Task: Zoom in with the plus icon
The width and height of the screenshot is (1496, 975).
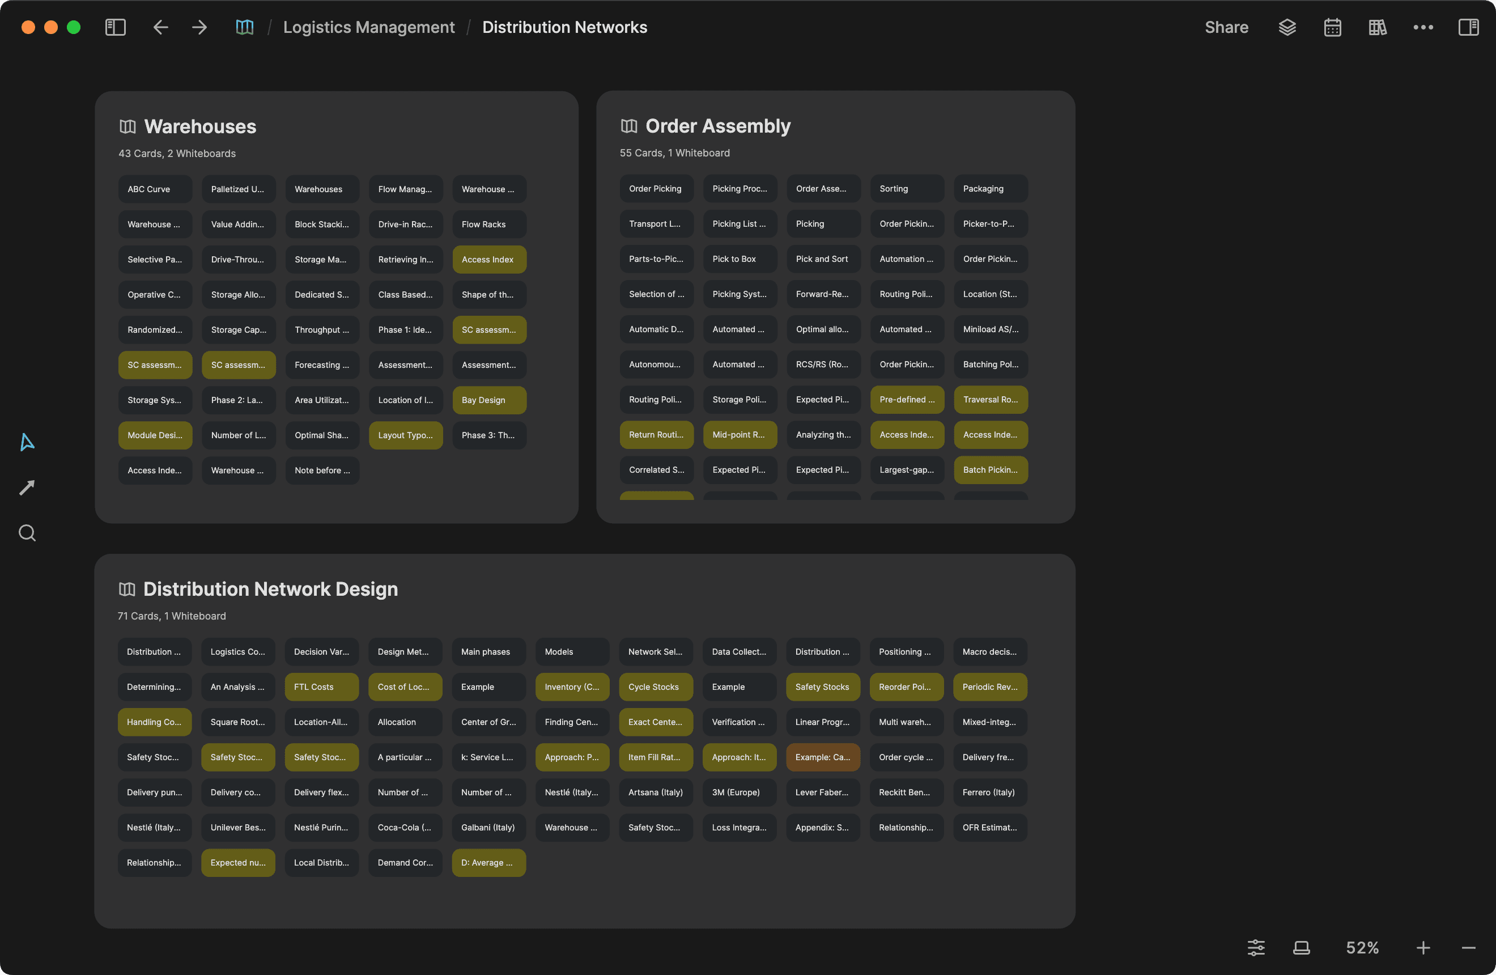Action: click(1423, 947)
